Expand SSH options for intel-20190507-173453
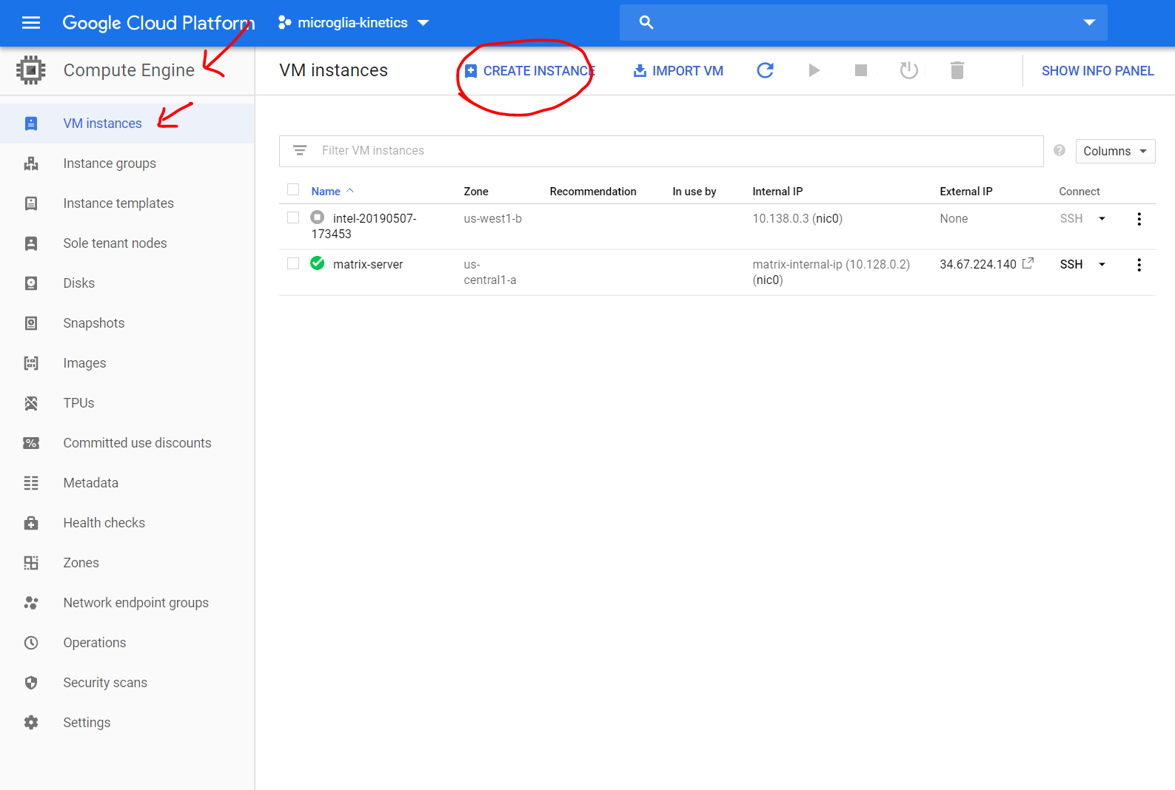The height and width of the screenshot is (790, 1175). pos(1102,219)
